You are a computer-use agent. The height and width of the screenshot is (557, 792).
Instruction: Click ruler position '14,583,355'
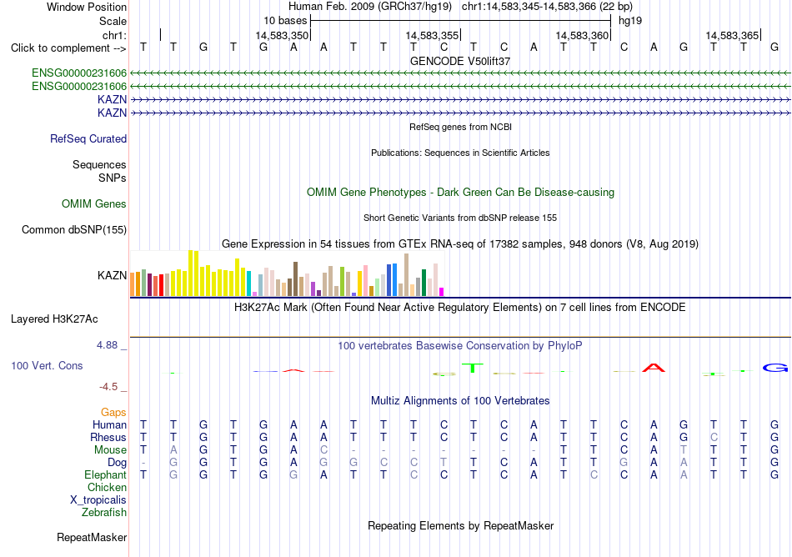pyautogui.click(x=432, y=35)
